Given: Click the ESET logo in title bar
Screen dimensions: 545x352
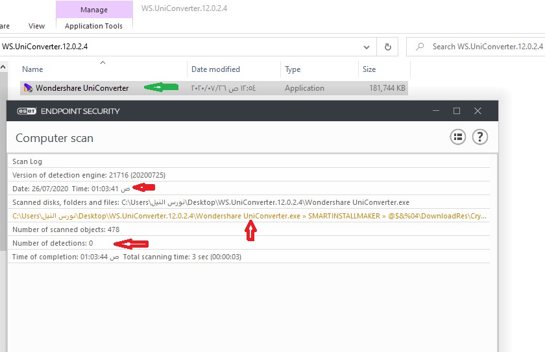Looking at the screenshot, I should click(x=27, y=111).
